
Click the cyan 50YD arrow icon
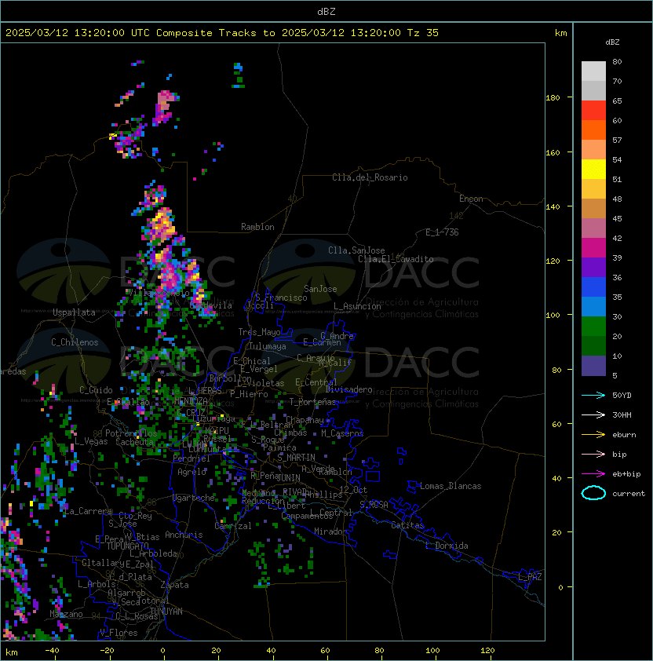(x=593, y=395)
